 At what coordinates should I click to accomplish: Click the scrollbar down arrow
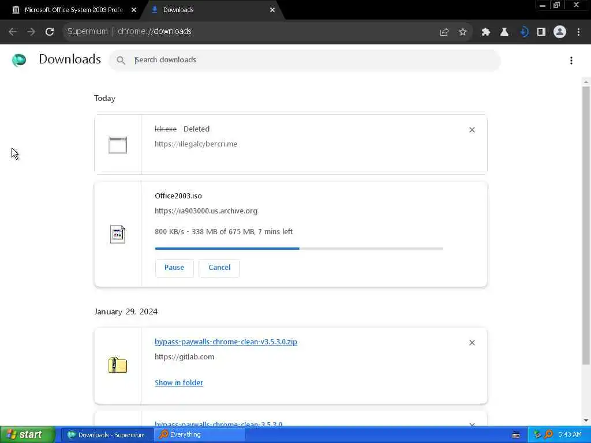coord(586,421)
